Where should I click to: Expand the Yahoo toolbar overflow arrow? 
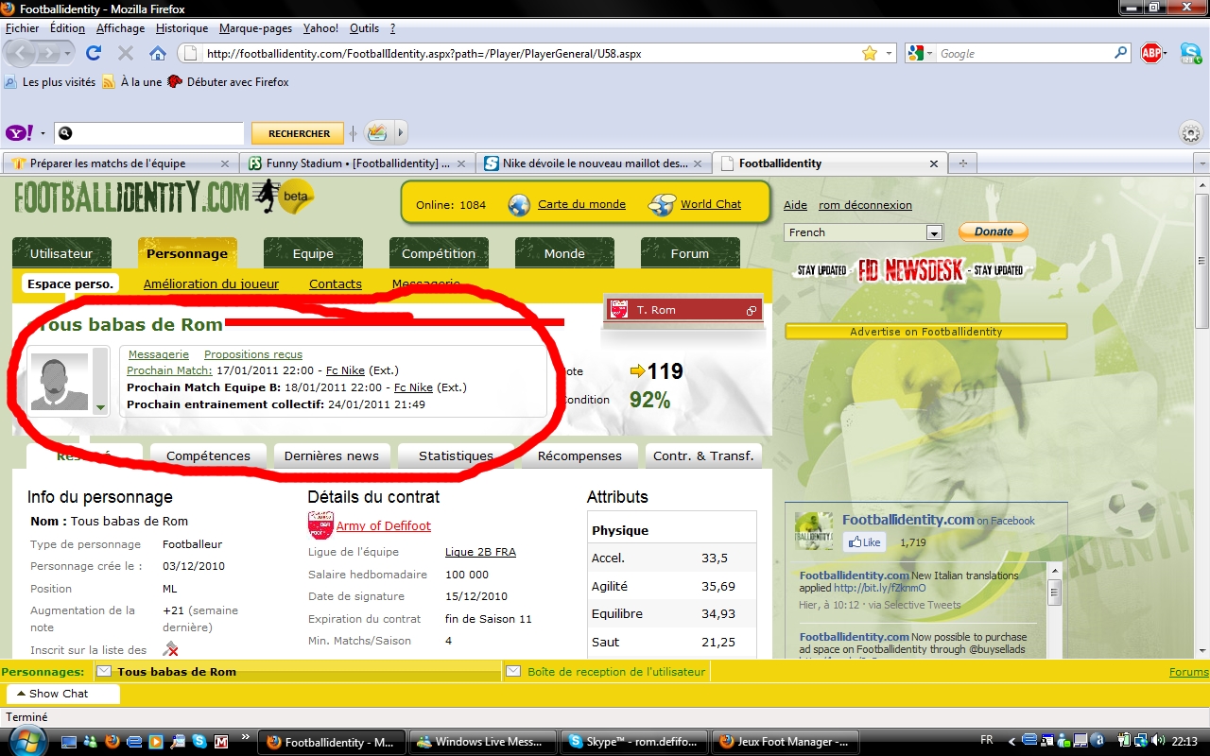point(401,133)
